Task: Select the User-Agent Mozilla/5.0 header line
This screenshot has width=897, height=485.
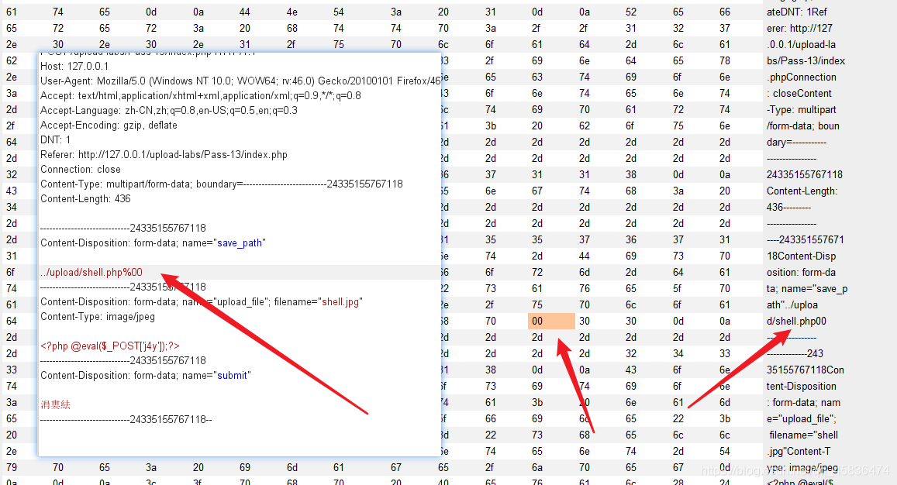Action: [240, 81]
